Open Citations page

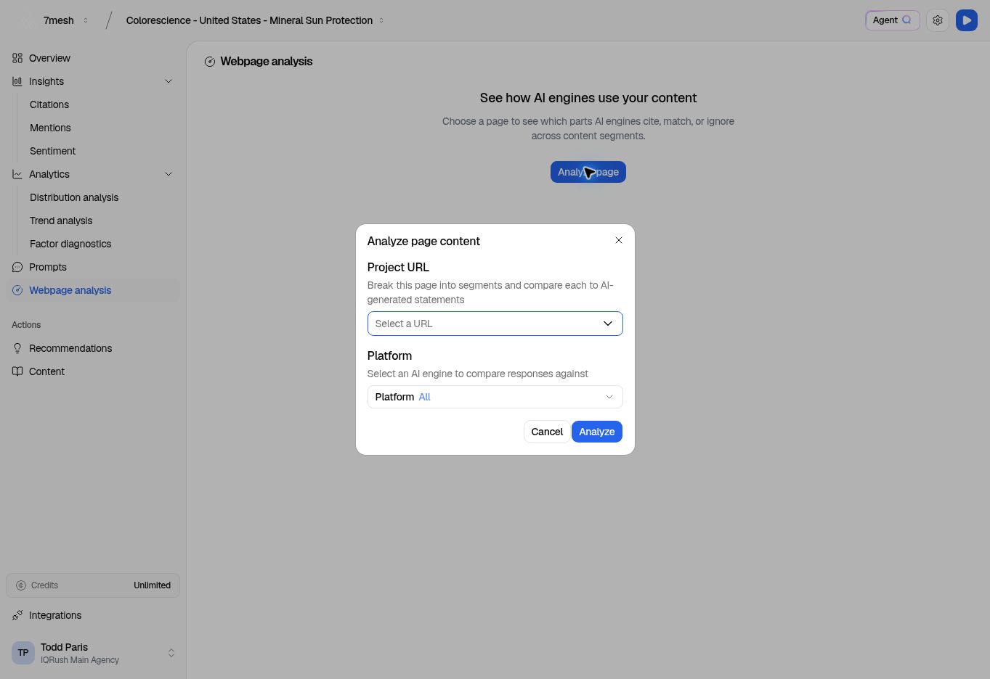(49, 104)
